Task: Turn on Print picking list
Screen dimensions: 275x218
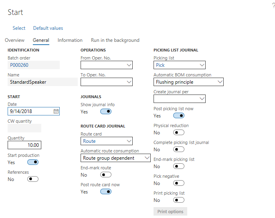Action: (x=179, y=200)
